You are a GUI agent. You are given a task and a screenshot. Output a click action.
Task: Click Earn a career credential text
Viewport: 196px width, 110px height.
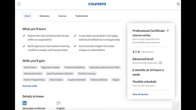146,41
